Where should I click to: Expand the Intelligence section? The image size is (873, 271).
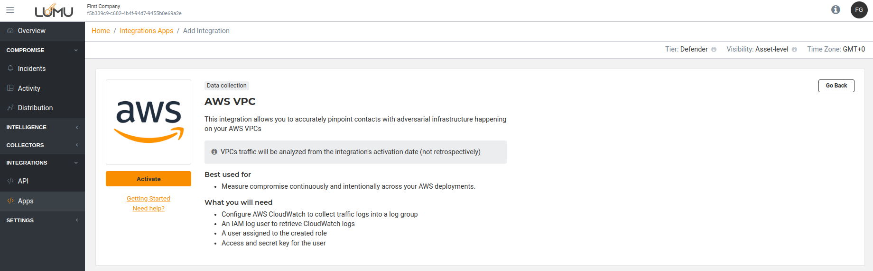click(x=76, y=127)
